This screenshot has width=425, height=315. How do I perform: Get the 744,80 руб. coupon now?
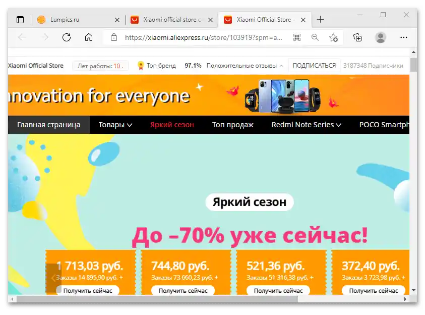click(x=183, y=291)
